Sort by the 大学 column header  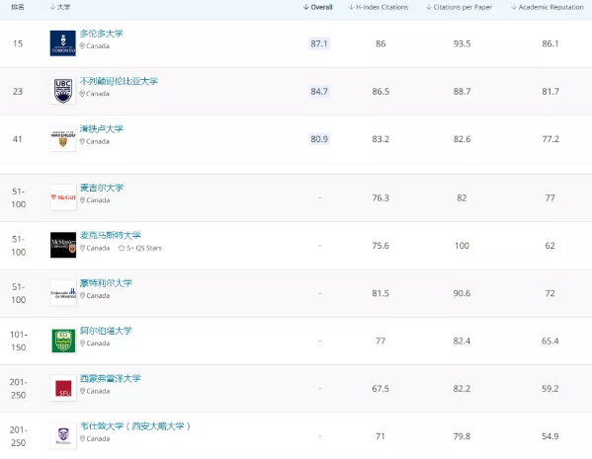[60, 7]
